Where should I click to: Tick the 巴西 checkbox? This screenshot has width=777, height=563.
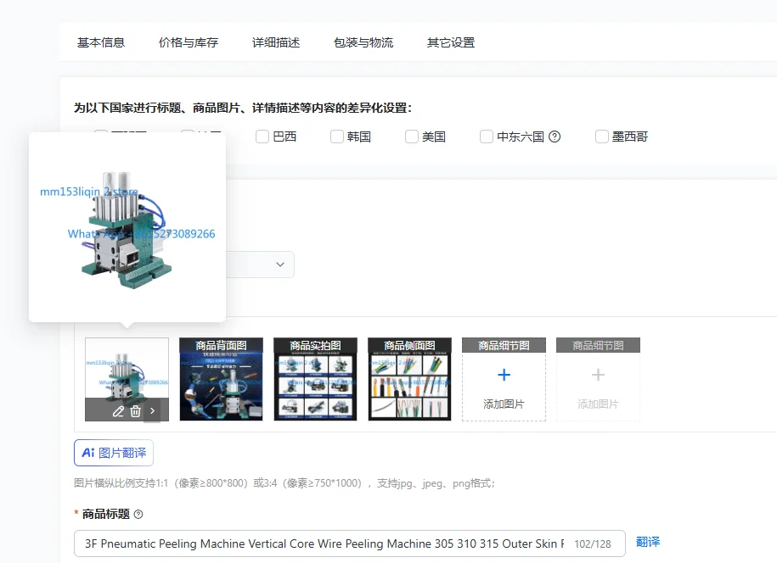click(262, 137)
